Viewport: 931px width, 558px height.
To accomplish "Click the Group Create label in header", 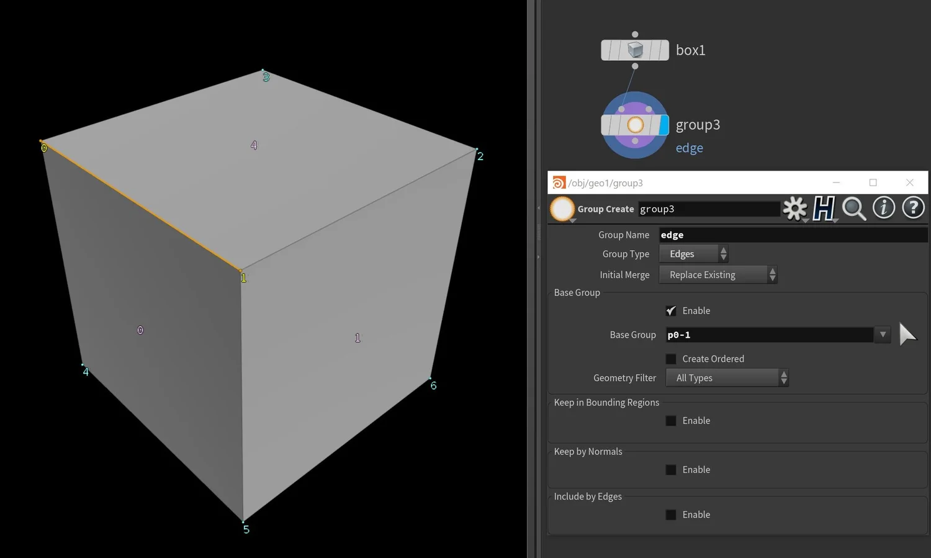I will point(605,209).
